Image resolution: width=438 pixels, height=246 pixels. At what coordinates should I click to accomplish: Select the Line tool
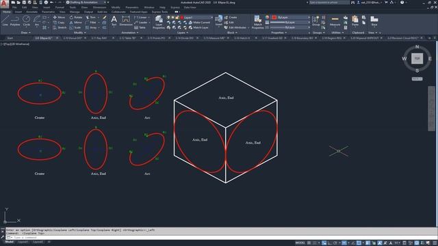point(5,20)
